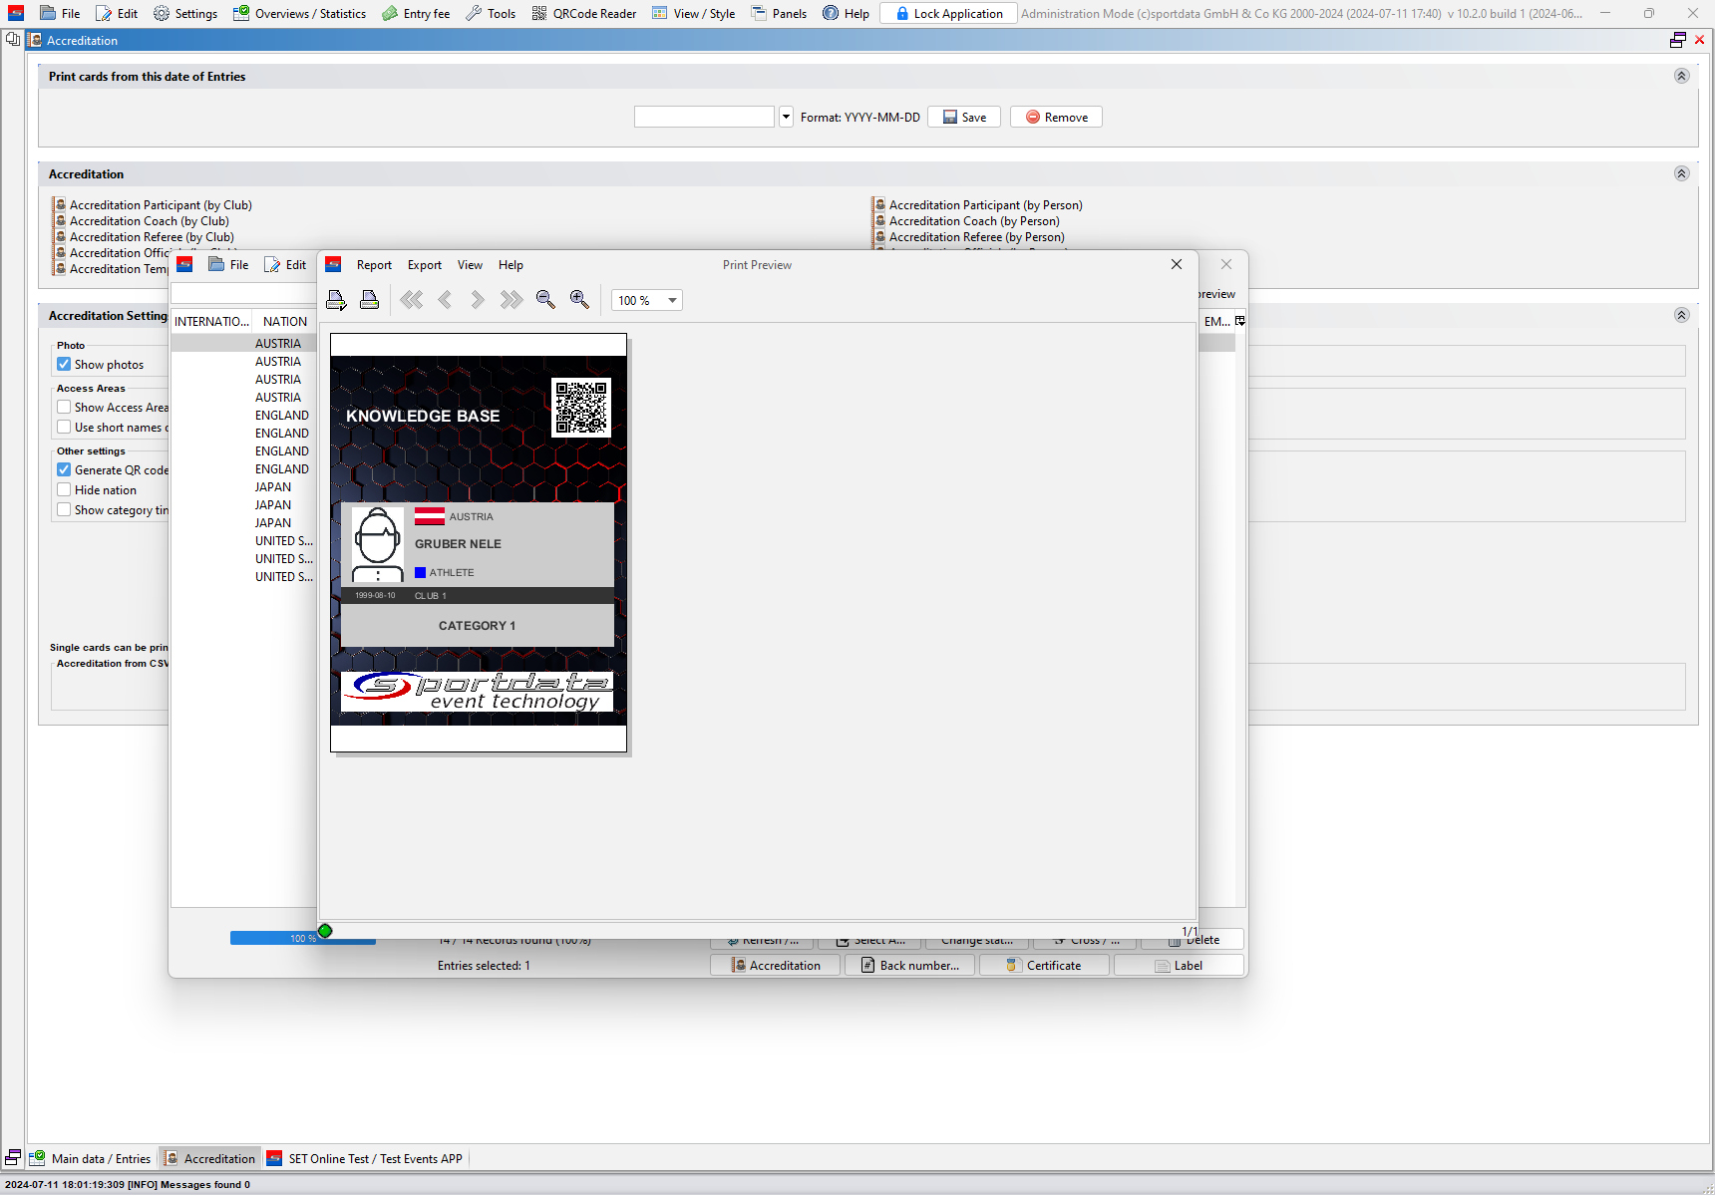
Task: Open the Help menu in Print Preview
Action: [x=511, y=265]
